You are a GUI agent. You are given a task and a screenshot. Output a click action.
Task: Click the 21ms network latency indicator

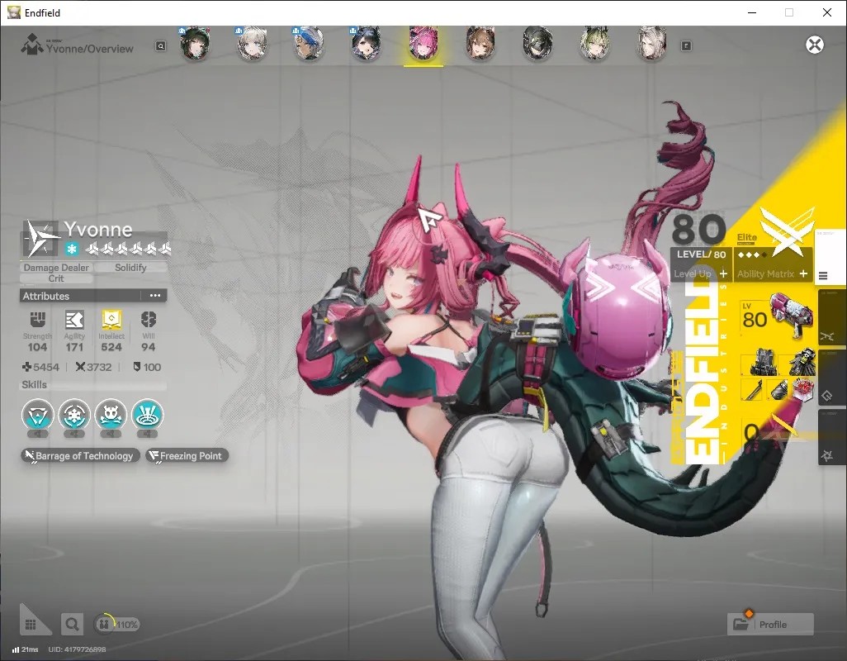pos(25,649)
